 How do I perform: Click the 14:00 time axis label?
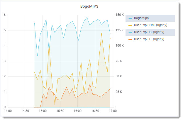point(8,111)
